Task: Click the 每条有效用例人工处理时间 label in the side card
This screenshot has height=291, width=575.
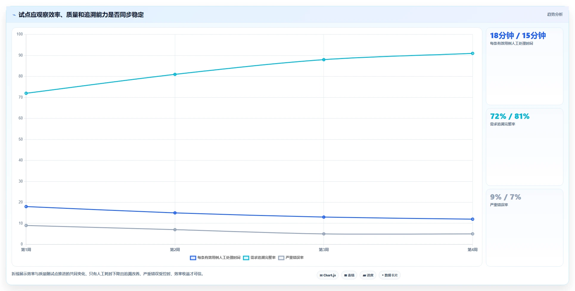Action: 512,43
